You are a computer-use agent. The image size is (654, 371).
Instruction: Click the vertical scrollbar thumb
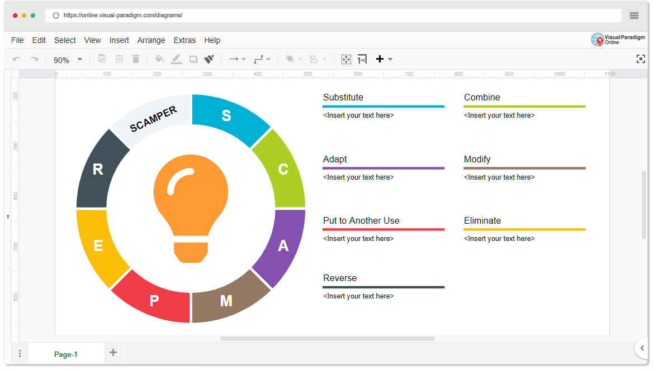click(x=644, y=204)
